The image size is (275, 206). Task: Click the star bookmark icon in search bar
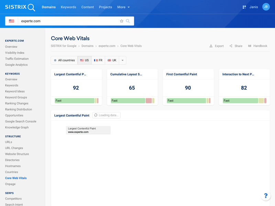pos(121,21)
